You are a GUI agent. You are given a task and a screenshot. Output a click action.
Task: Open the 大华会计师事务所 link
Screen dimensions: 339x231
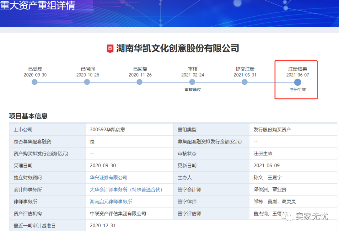click(126, 190)
